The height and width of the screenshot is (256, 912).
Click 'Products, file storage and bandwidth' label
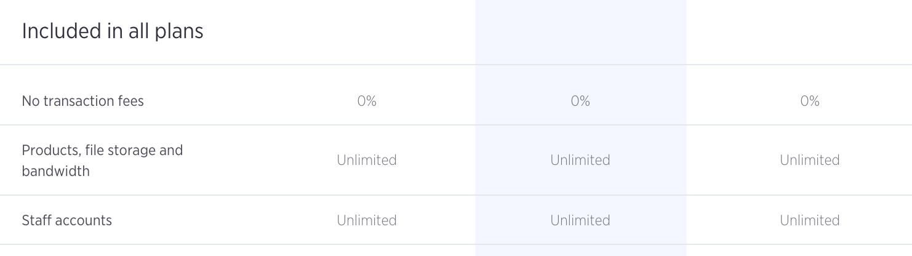[102, 161]
